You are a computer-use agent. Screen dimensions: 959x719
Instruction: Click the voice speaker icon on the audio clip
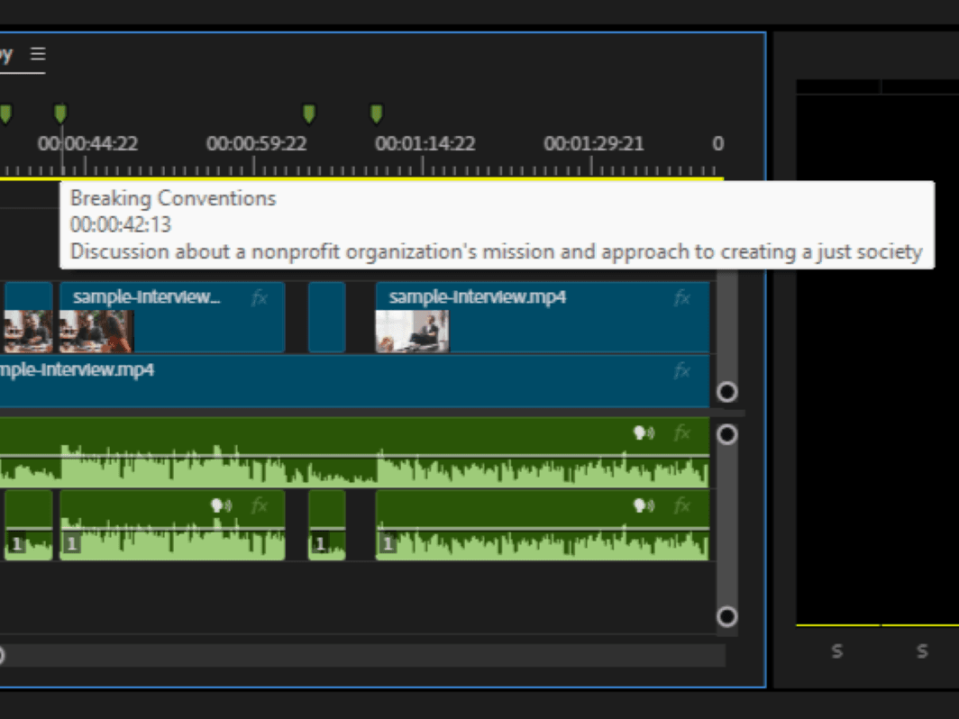coord(641,433)
